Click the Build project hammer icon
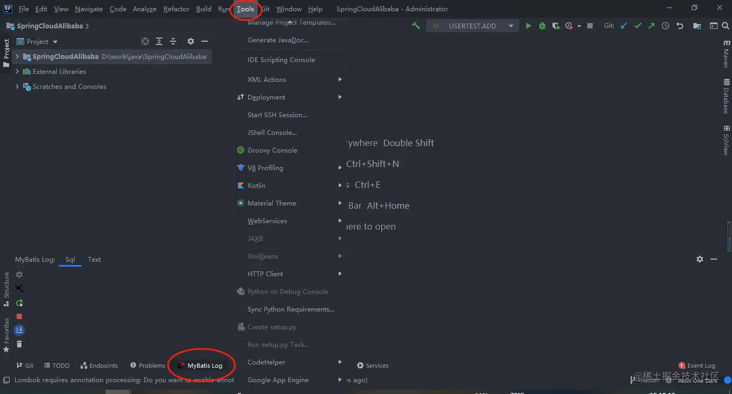The image size is (732, 394). pos(416,26)
